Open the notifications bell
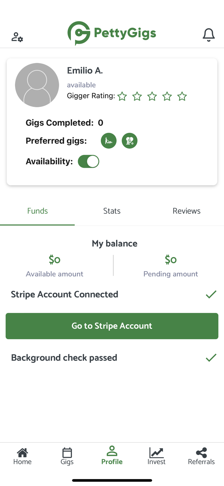224x486 pixels. pos(208,35)
